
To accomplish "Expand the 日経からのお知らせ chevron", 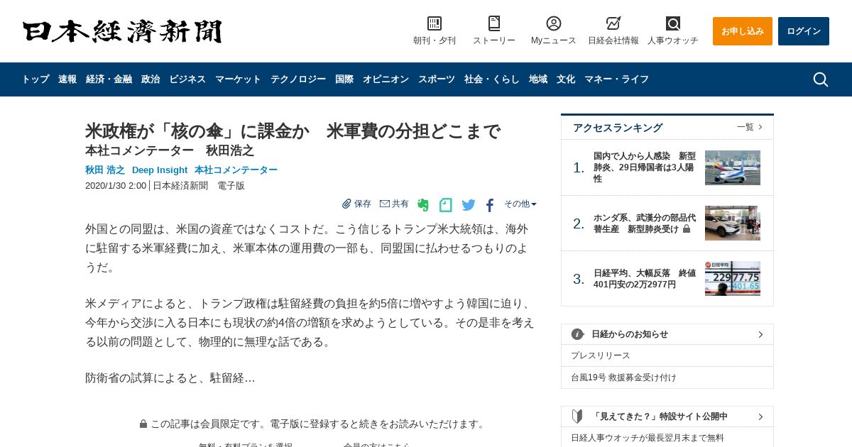I will point(760,334).
